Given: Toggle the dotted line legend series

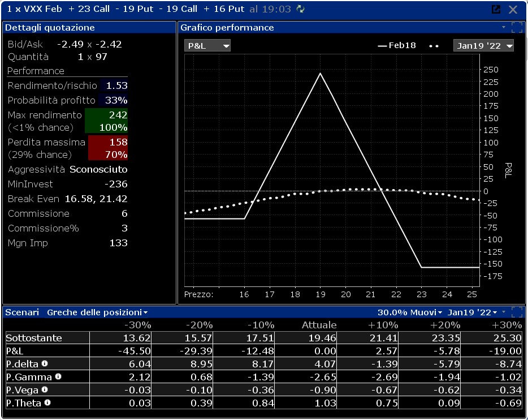Looking at the screenshot, I should coord(434,46).
